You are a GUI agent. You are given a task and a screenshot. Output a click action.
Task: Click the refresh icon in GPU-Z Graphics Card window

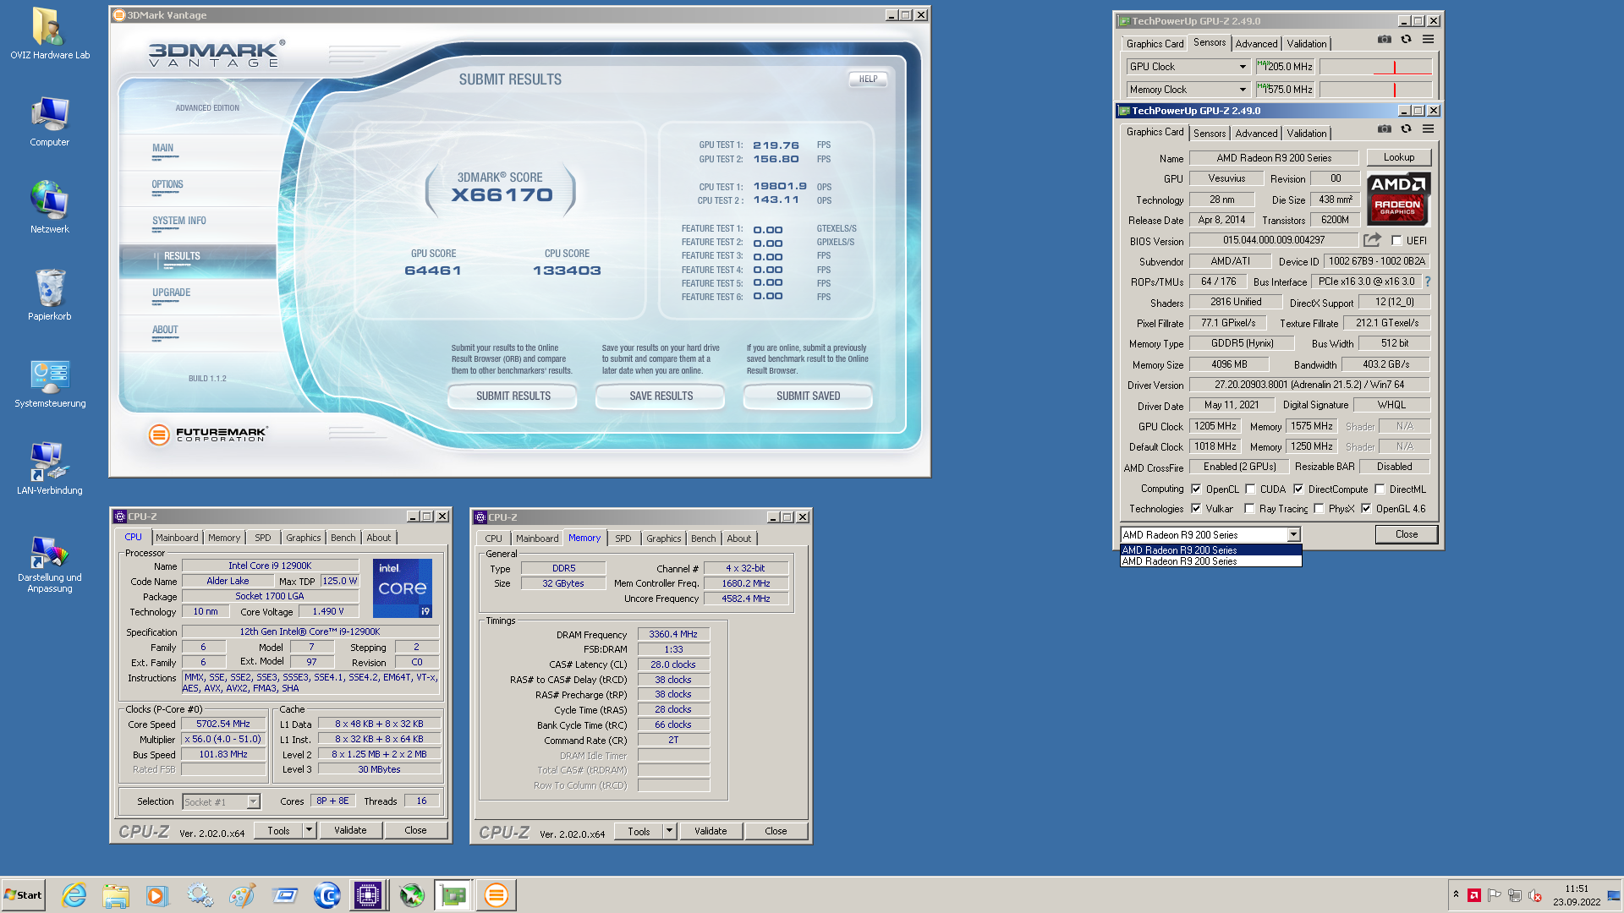click(1406, 129)
